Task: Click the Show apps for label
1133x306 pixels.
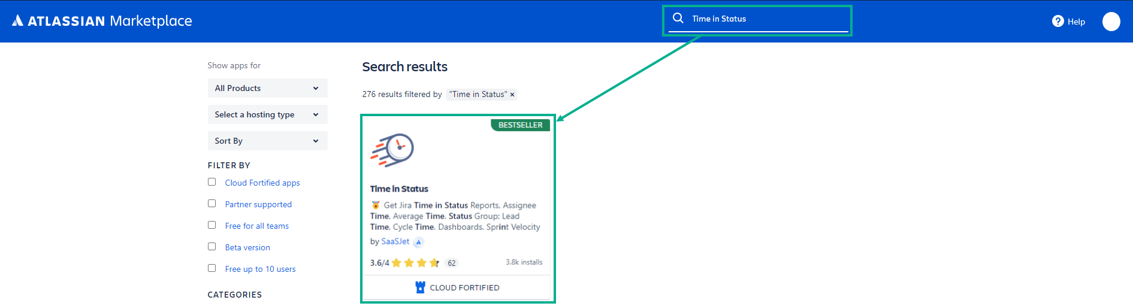Action: pos(234,65)
